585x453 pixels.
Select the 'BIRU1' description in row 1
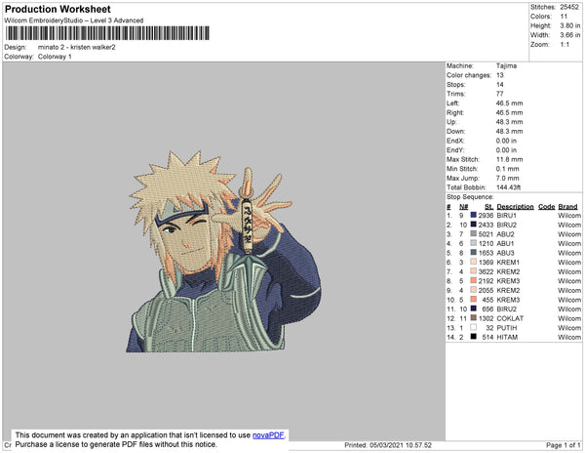point(507,216)
